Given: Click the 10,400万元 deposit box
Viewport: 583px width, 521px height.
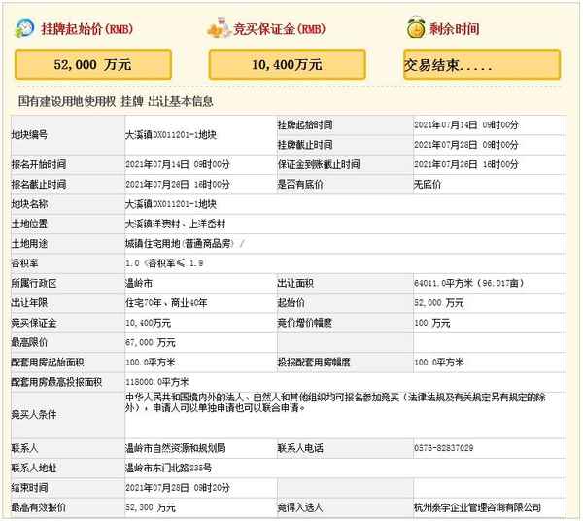Looking at the screenshot, I should coord(287,64).
